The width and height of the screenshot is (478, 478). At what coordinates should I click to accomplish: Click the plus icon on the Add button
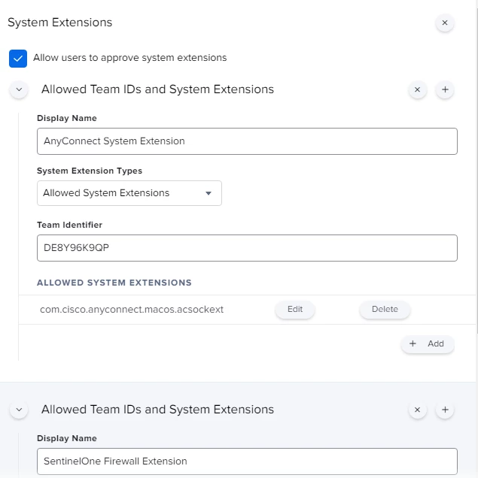click(x=413, y=343)
